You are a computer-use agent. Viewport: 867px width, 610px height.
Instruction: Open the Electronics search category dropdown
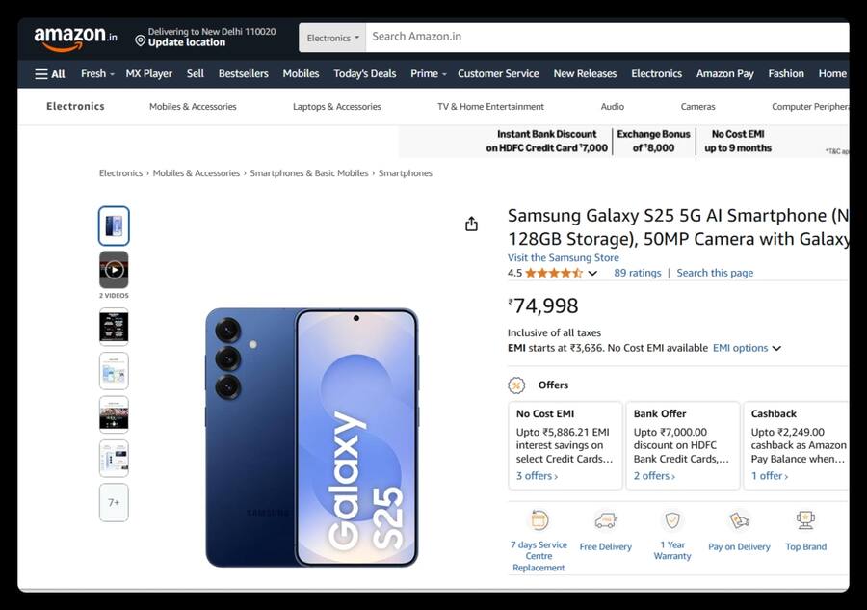[331, 37]
